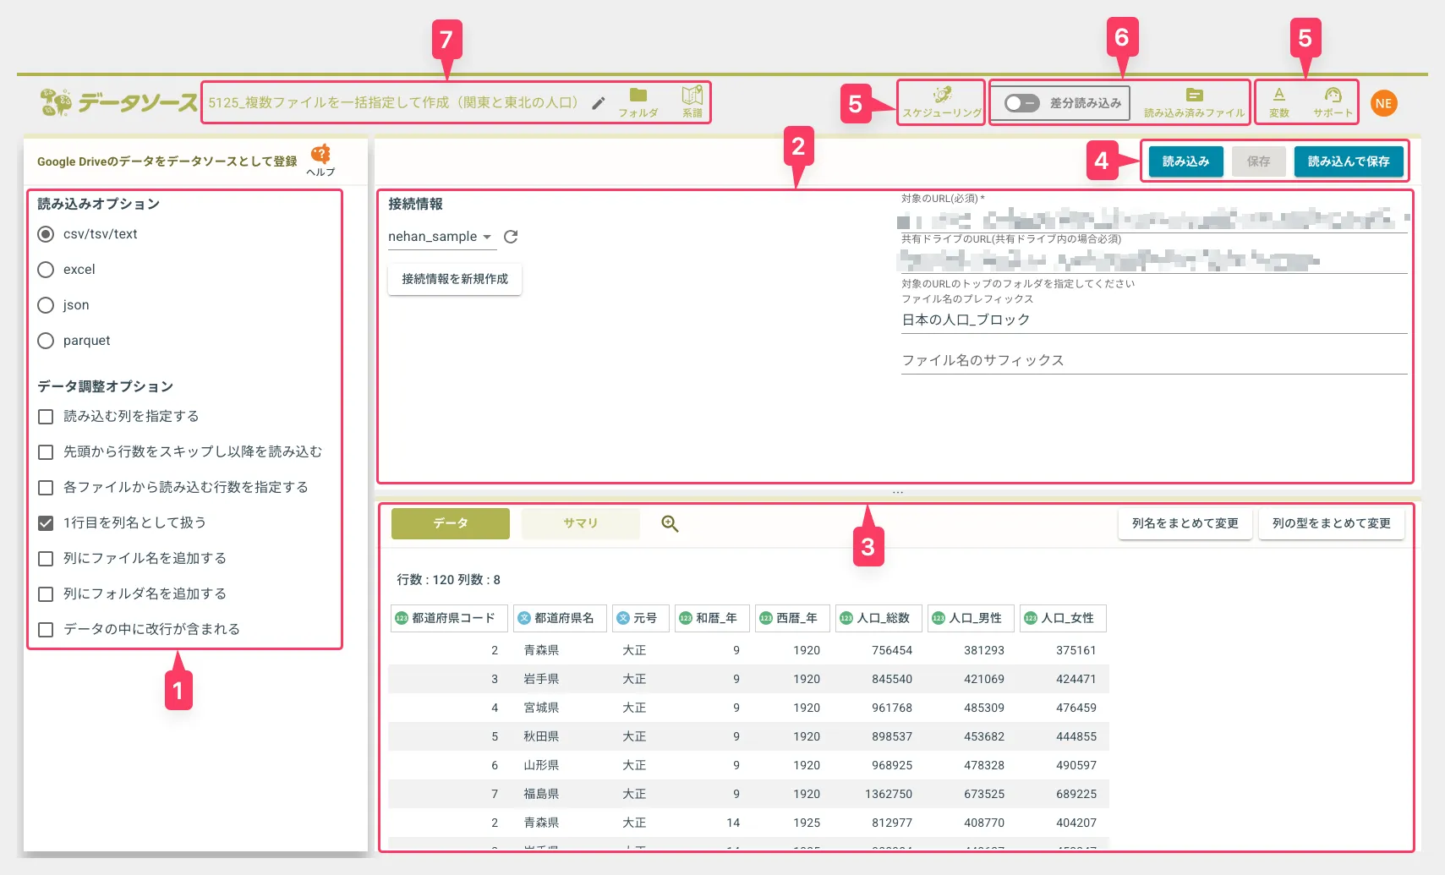
Task: Click the ファイル名のサフィックス input field
Action: (x=1153, y=360)
